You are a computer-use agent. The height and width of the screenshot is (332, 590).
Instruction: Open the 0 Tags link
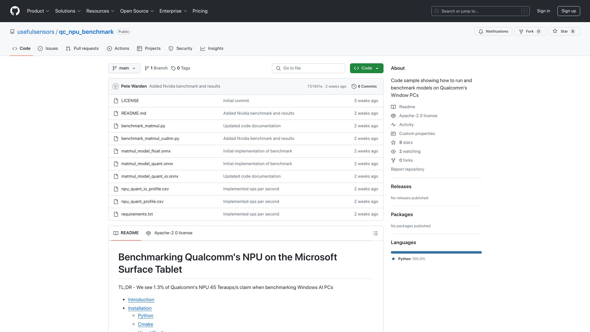181,68
